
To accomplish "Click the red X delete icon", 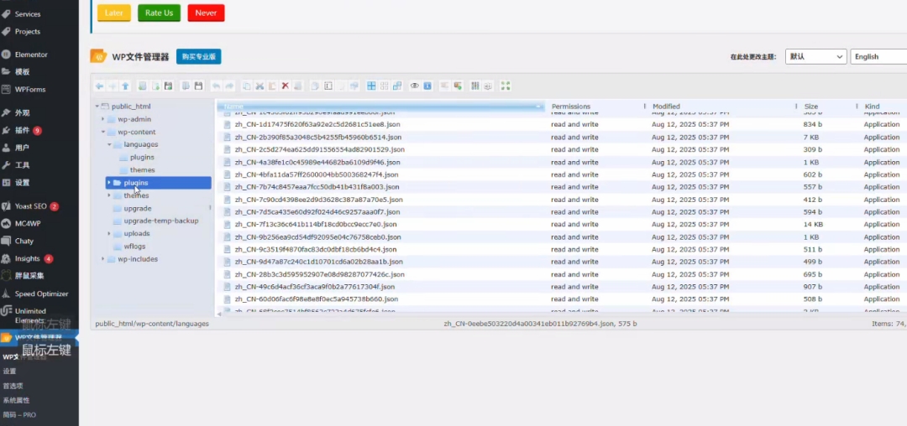I will coord(286,86).
